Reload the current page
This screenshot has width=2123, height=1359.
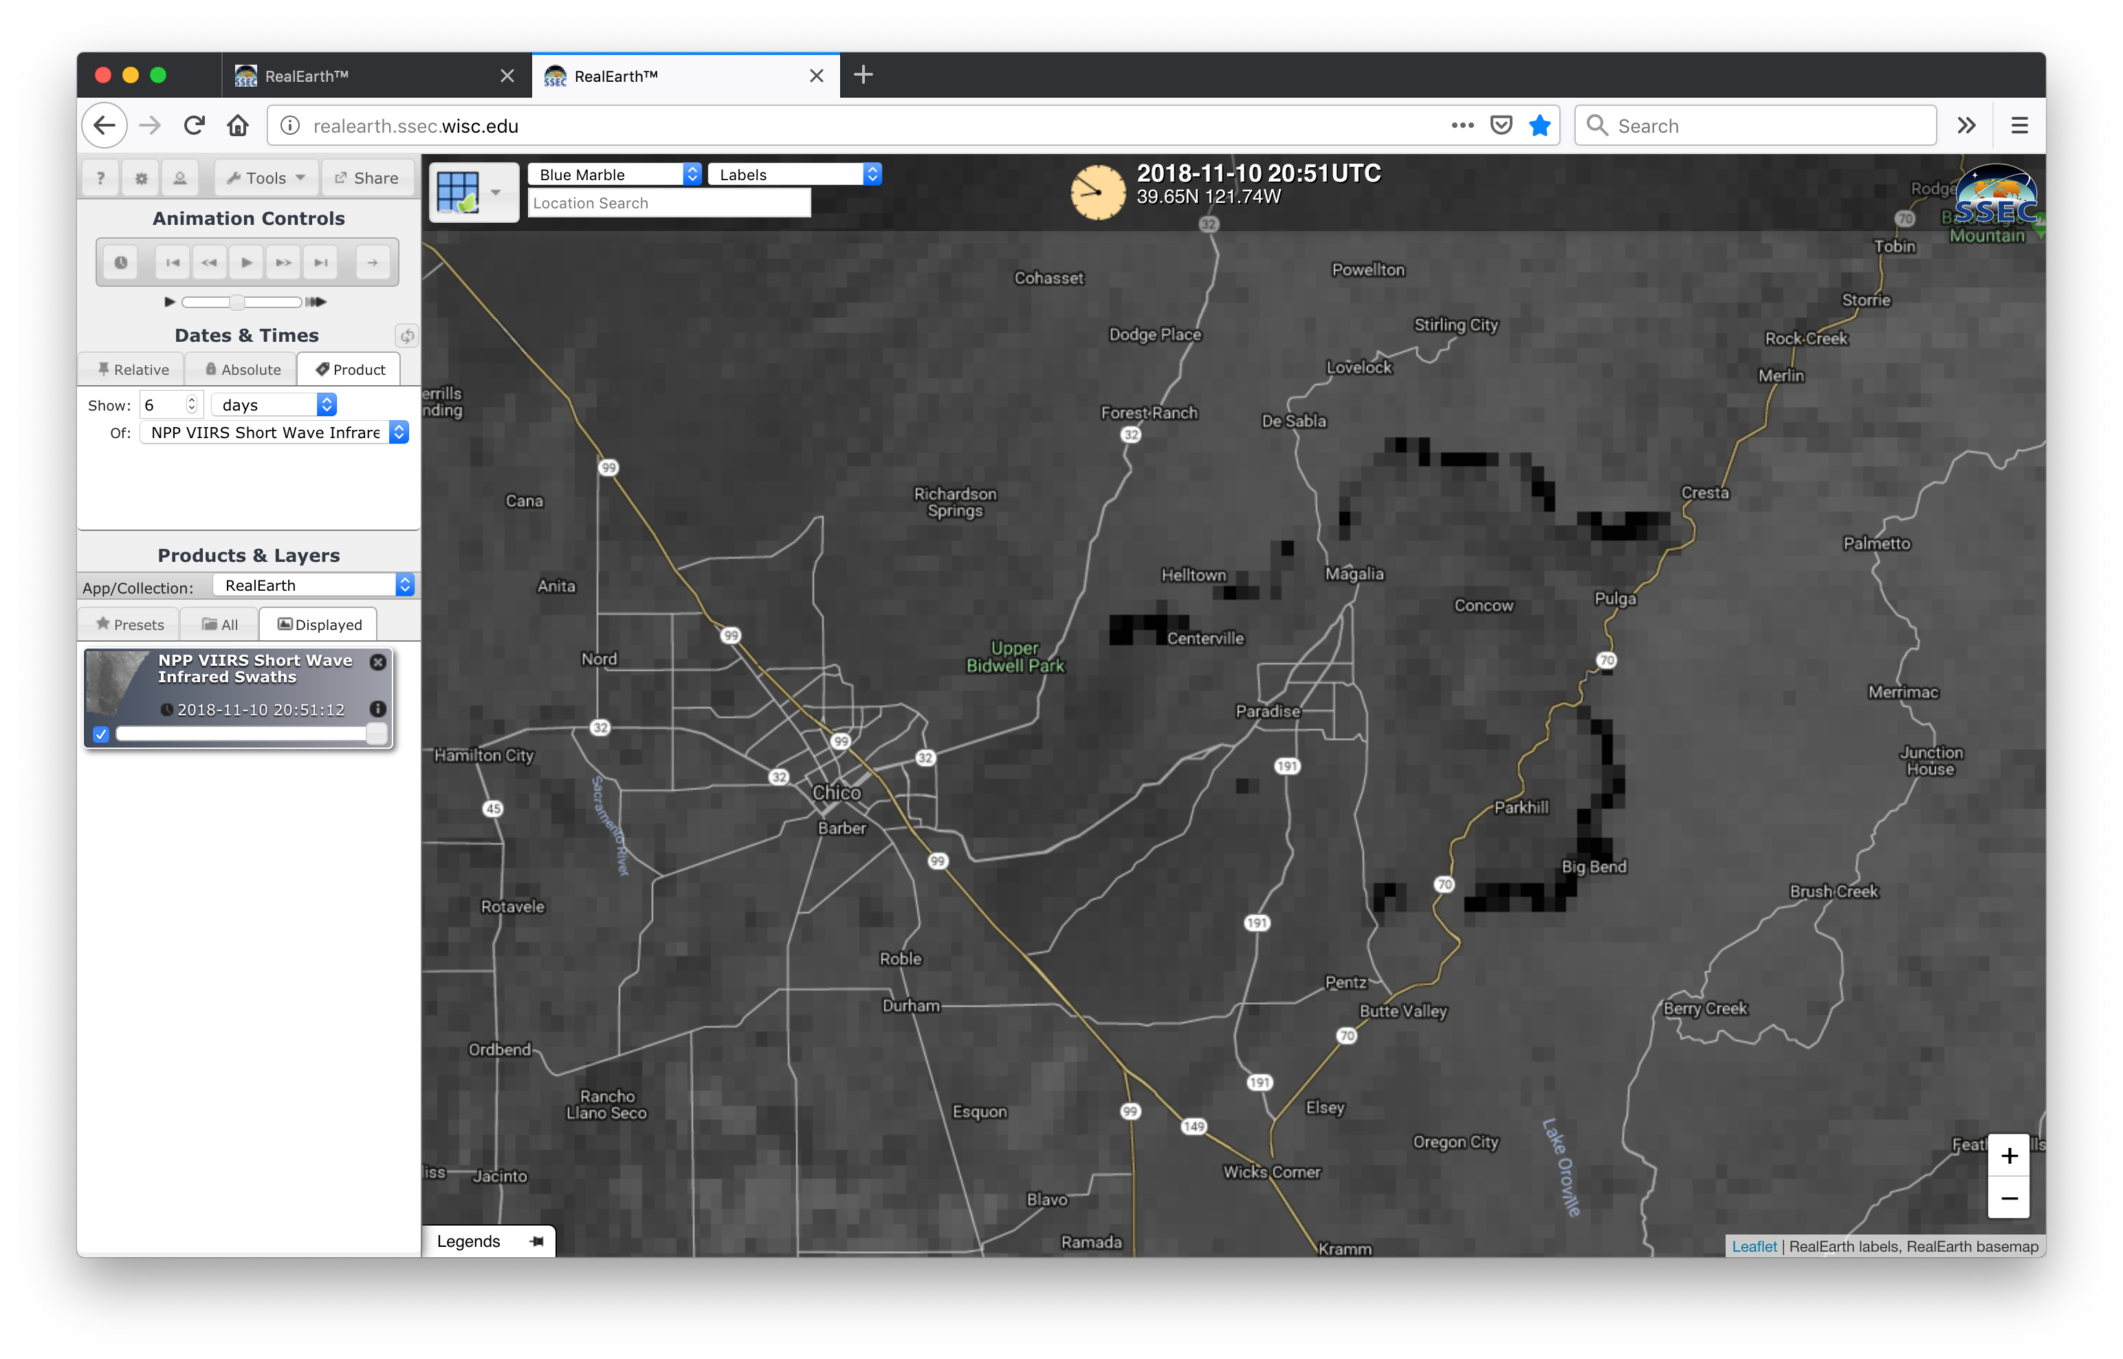[194, 125]
